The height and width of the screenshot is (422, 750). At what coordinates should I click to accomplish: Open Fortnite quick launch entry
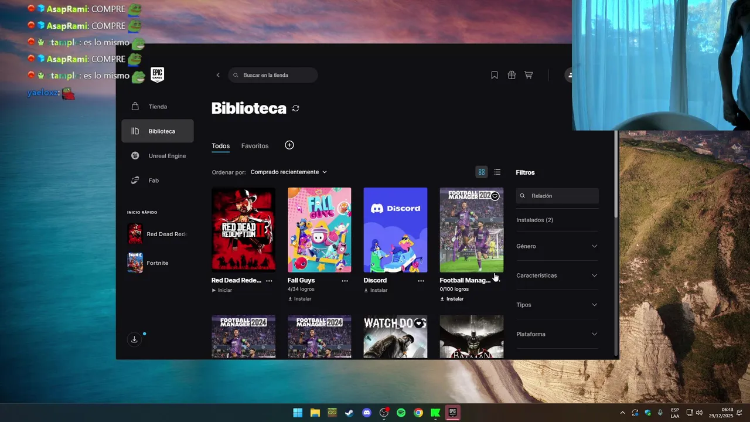[x=158, y=263]
